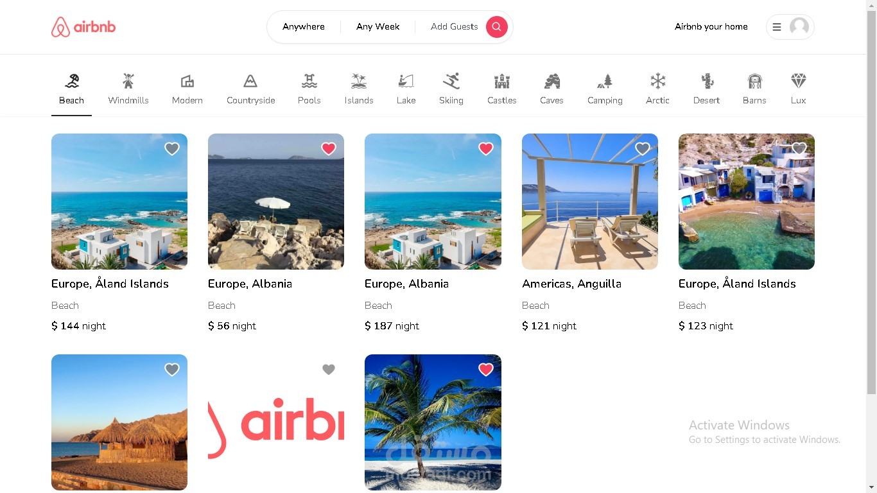Screen dimensions: 877x493
Task: Choose the Castles category icon
Action: [x=501, y=81]
